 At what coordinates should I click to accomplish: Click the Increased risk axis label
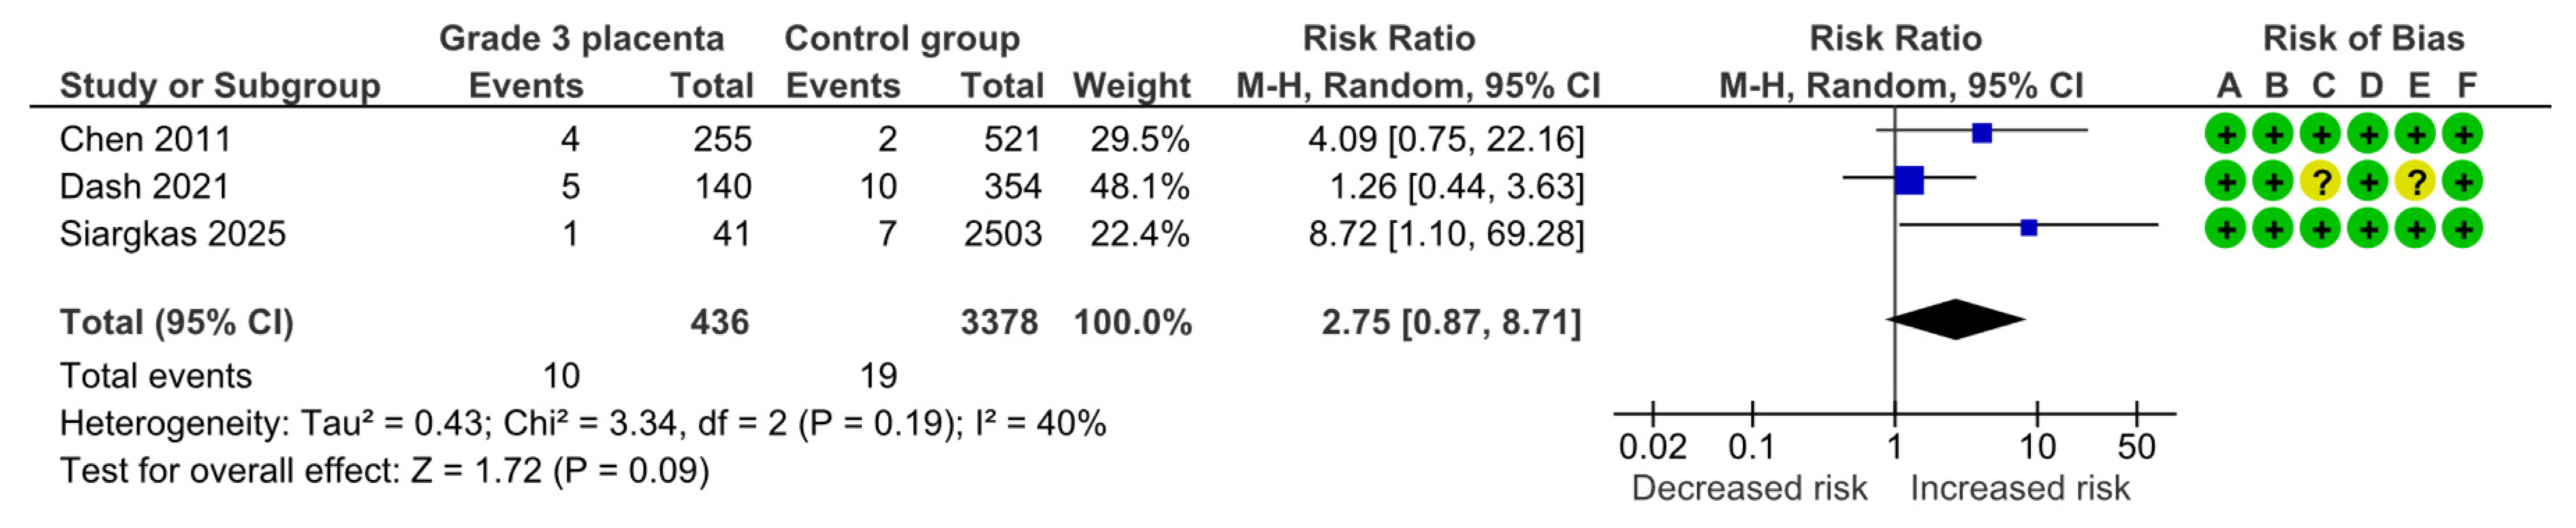[2020, 488]
